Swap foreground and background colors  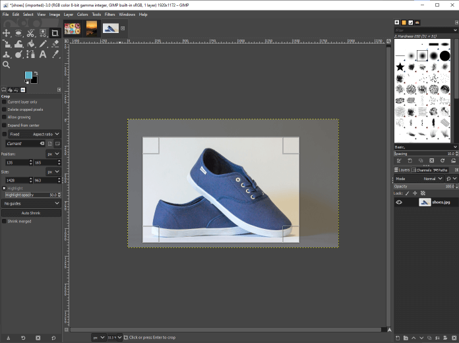pos(36,73)
